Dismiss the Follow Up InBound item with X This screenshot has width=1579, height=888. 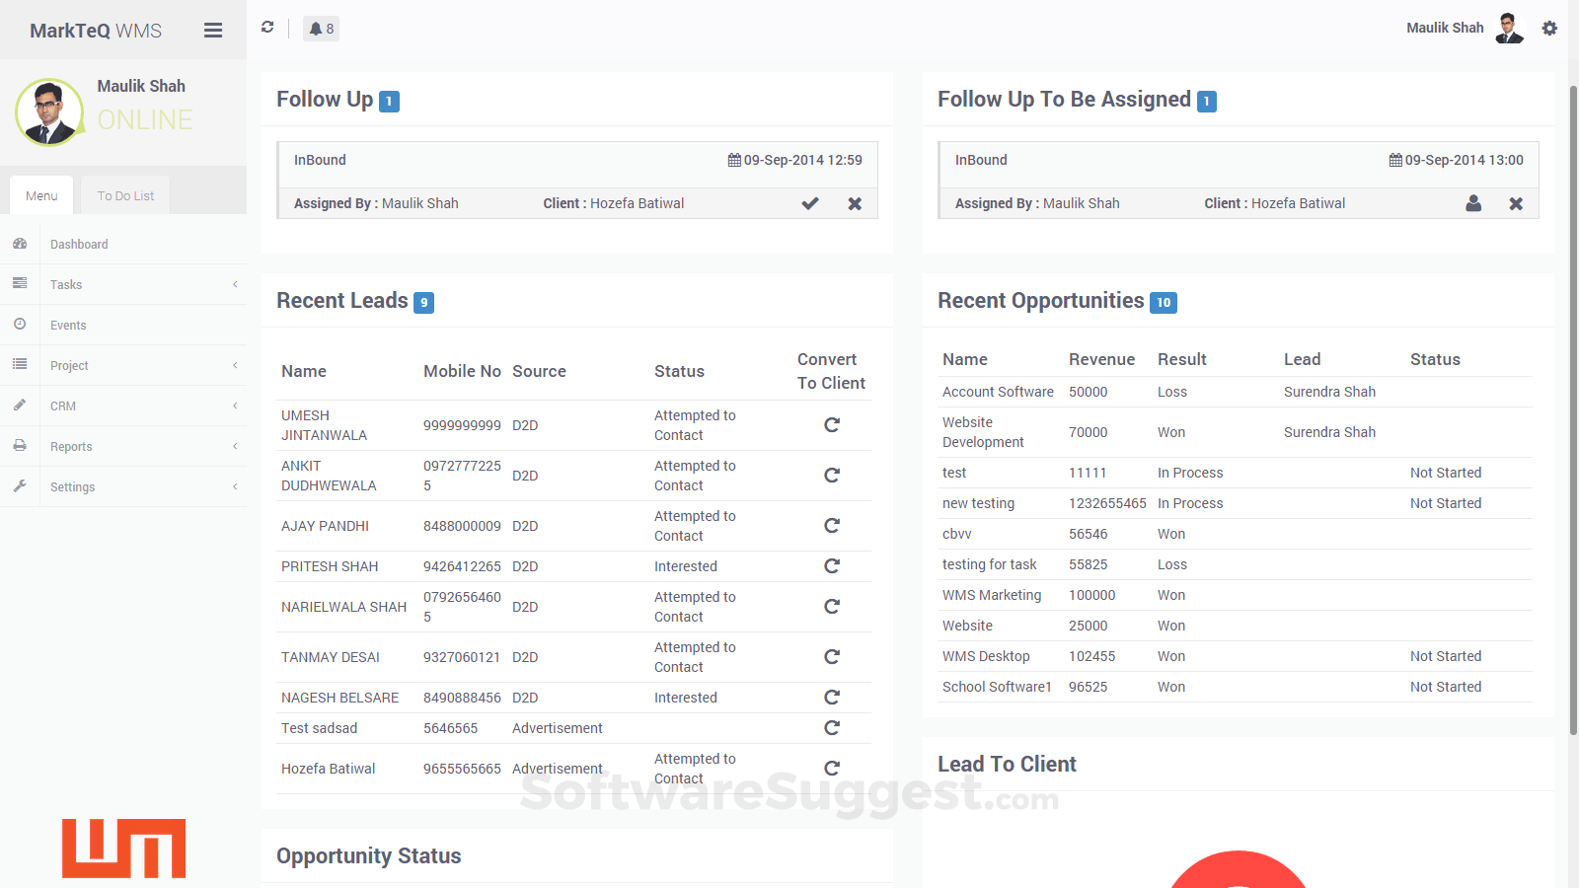[x=855, y=203]
